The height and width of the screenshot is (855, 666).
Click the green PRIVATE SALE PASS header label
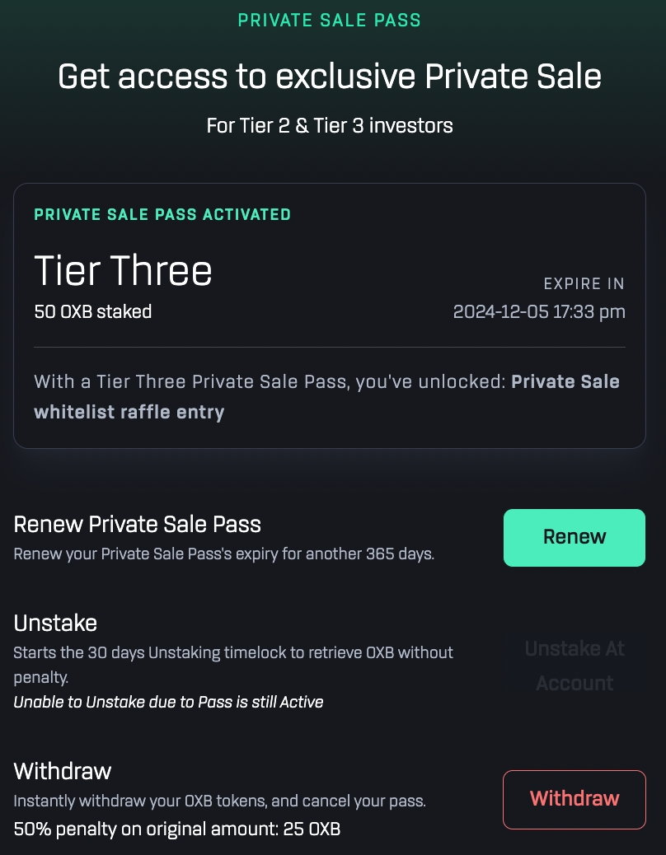click(329, 21)
